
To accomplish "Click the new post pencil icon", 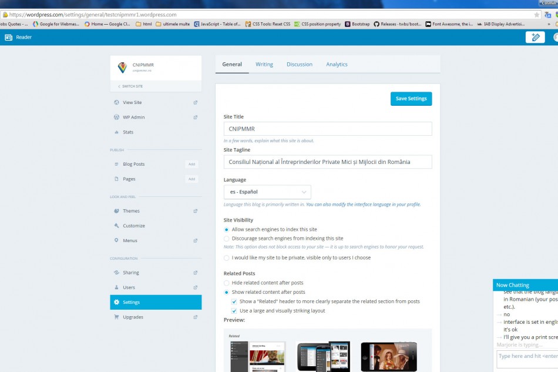I will (x=535, y=37).
